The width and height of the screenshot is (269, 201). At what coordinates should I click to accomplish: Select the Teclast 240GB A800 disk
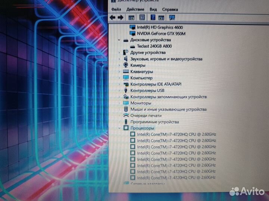(154, 46)
